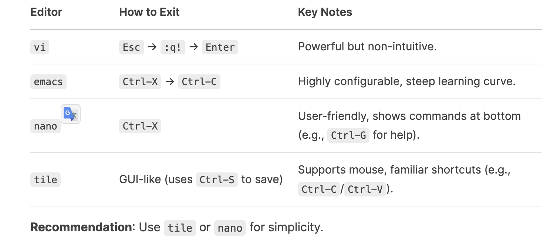The image size is (557, 242).
Task: Click the emacs code label in table
Action: [48, 81]
